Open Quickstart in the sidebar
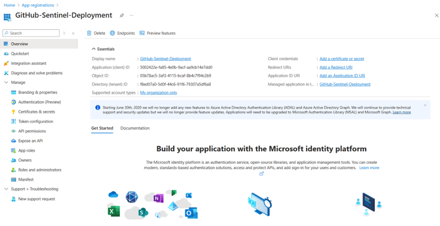Screen dimensions: 440x226 [20, 53]
